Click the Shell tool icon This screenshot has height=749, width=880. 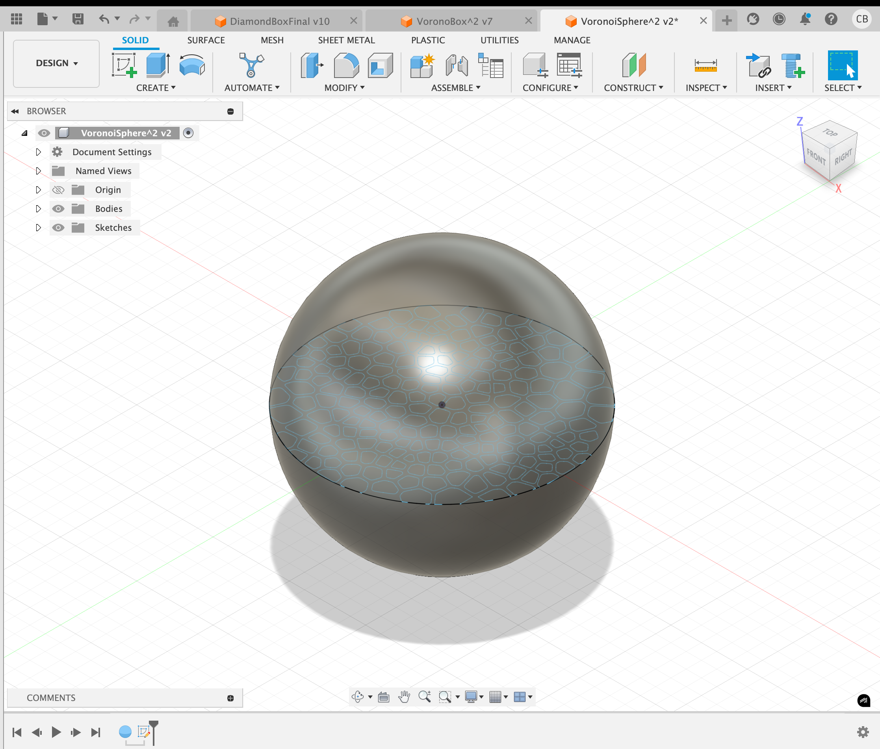pyautogui.click(x=380, y=65)
